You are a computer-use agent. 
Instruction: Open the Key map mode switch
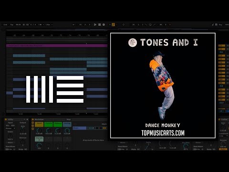220,25
